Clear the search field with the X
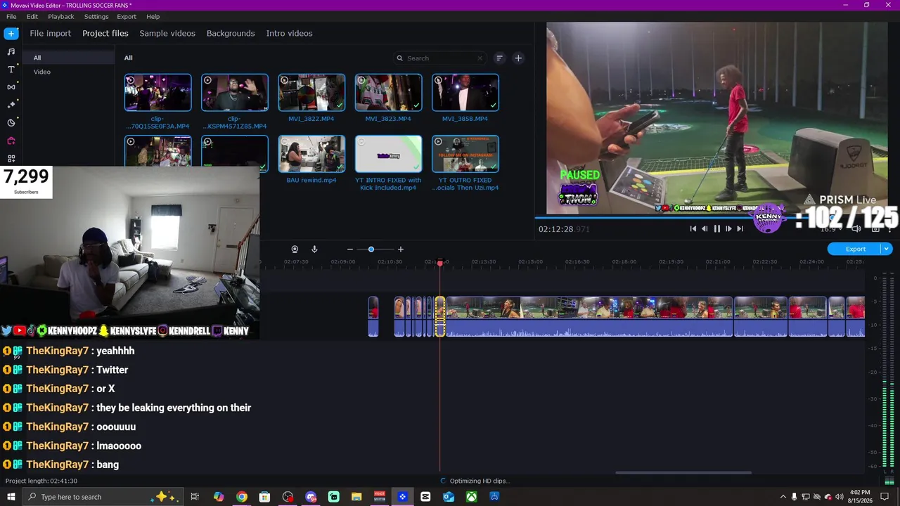Viewport: 900px width, 506px height. click(x=480, y=58)
